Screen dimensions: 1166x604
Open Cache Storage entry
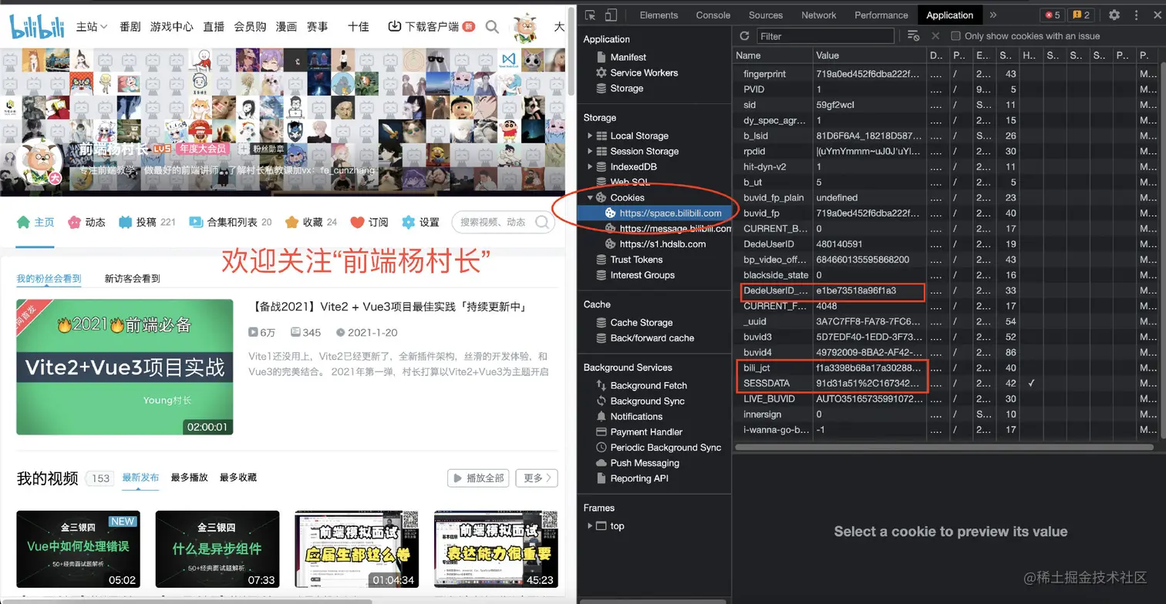tap(641, 322)
